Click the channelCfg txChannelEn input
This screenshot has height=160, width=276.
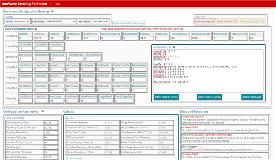(x=41, y=49)
